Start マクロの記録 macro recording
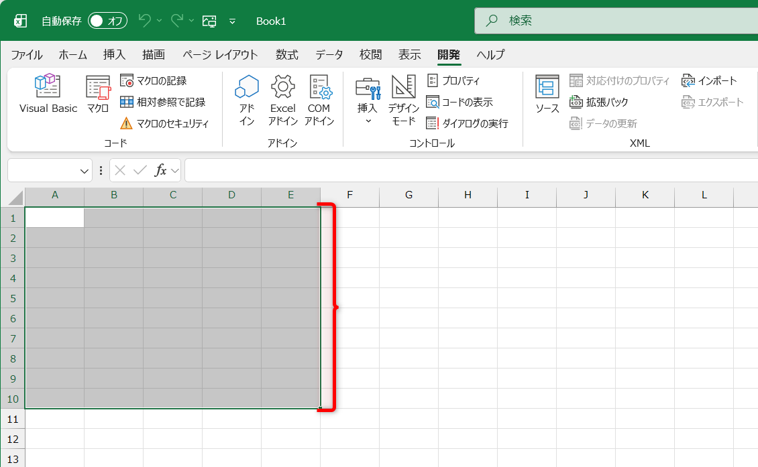 [x=153, y=80]
